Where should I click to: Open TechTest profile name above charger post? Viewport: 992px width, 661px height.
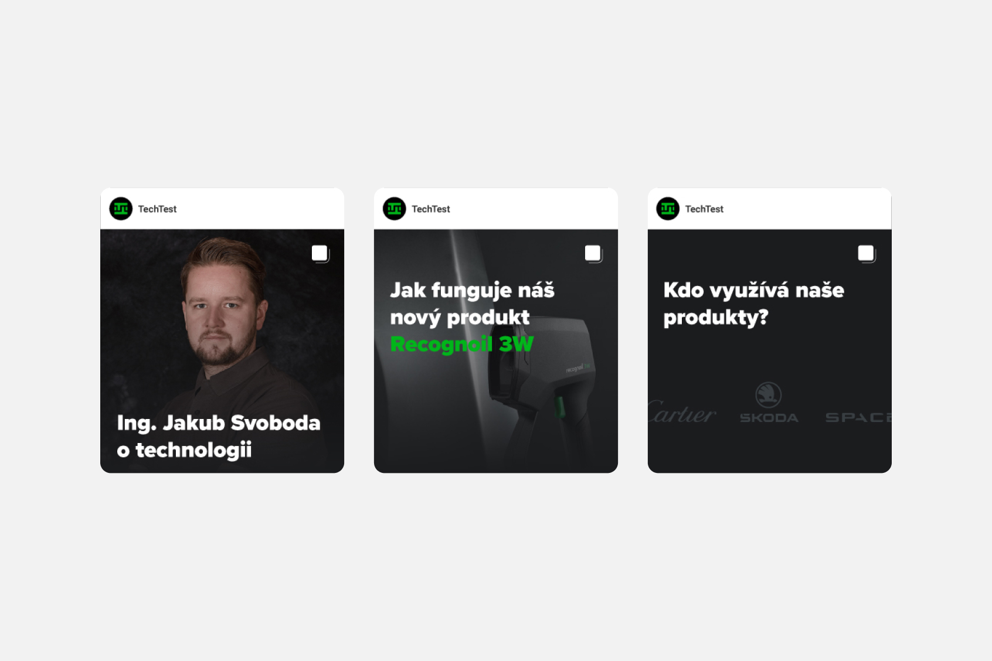click(431, 209)
